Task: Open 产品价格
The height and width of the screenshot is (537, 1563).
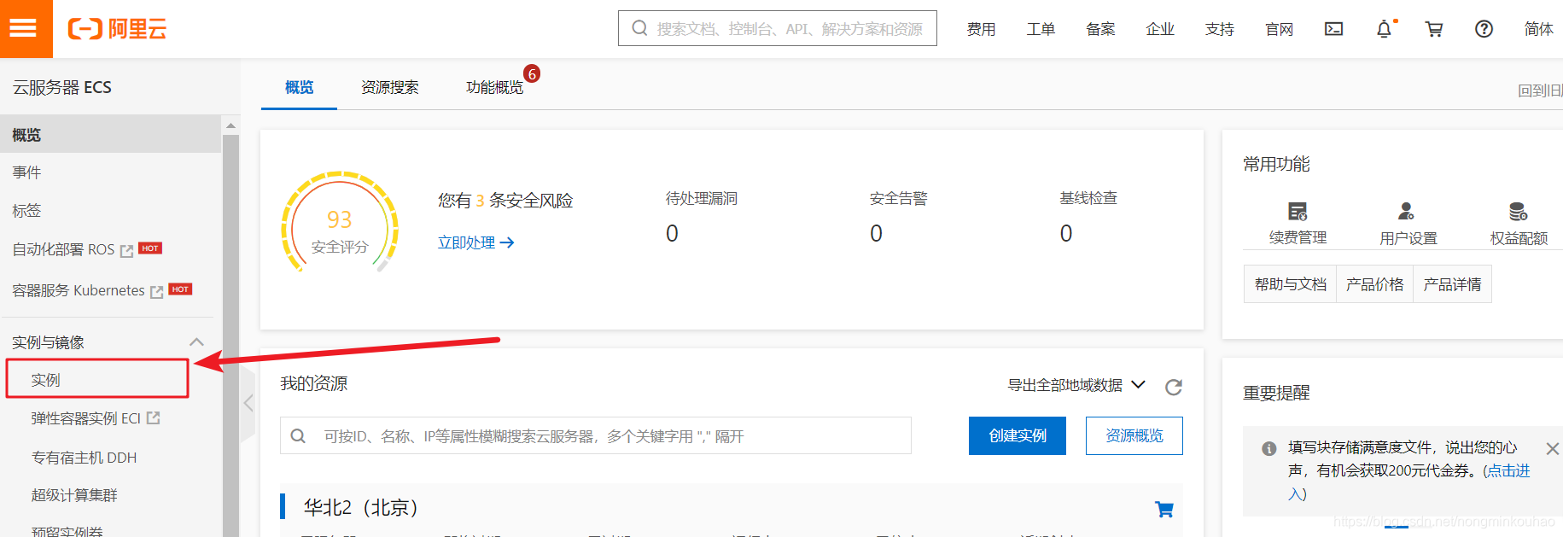Action: pos(1374,284)
